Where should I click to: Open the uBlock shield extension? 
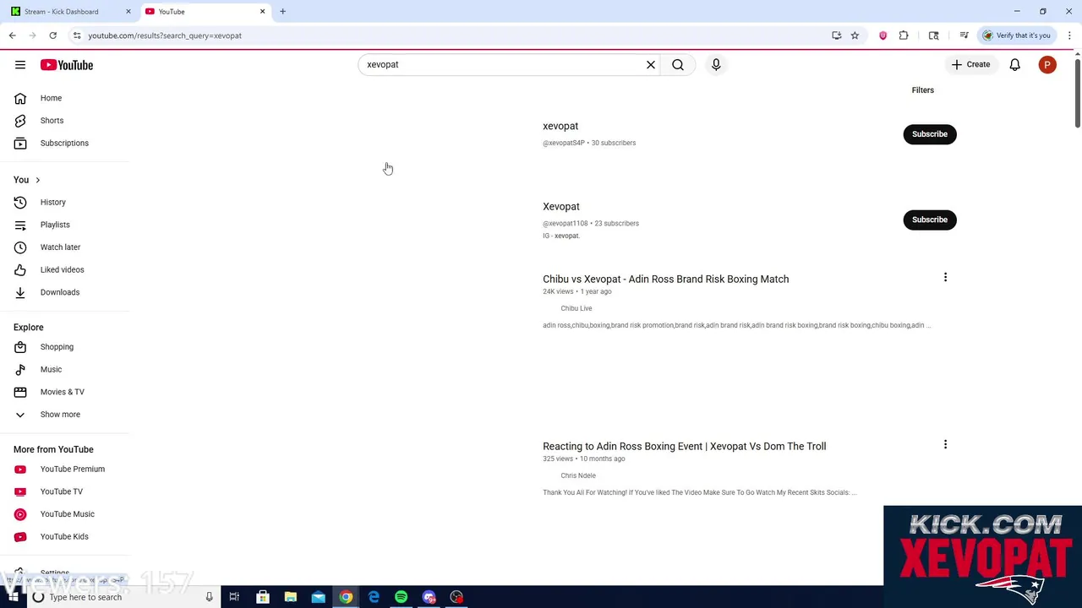pyautogui.click(x=883, y=35)
